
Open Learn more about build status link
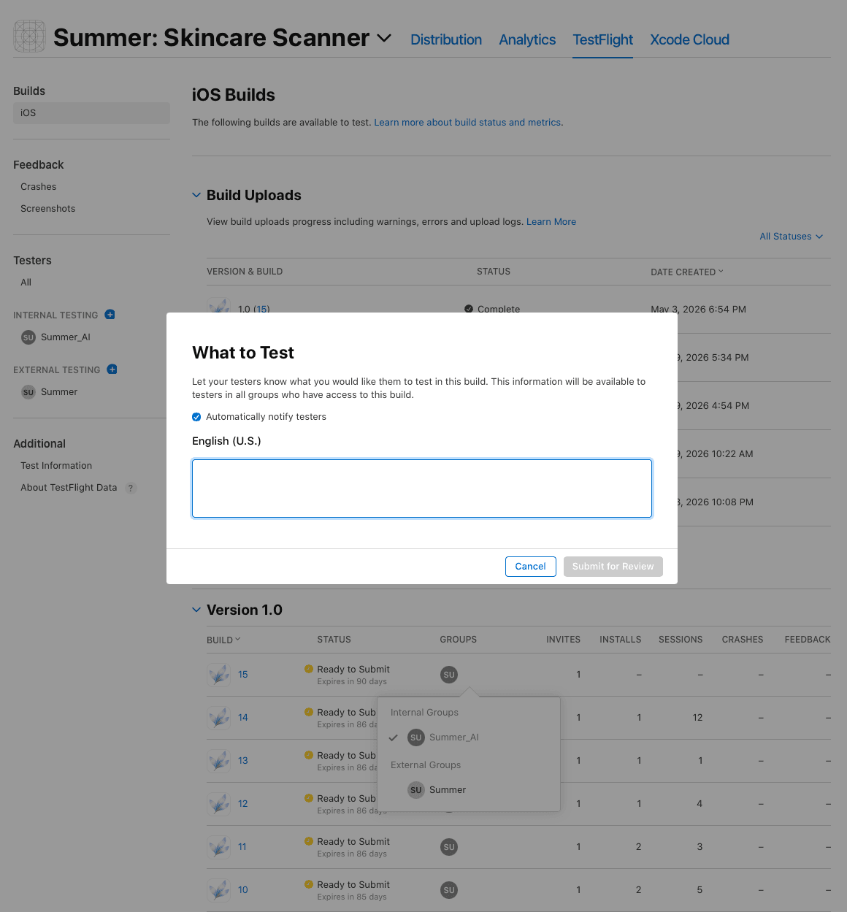pos(467,123)
